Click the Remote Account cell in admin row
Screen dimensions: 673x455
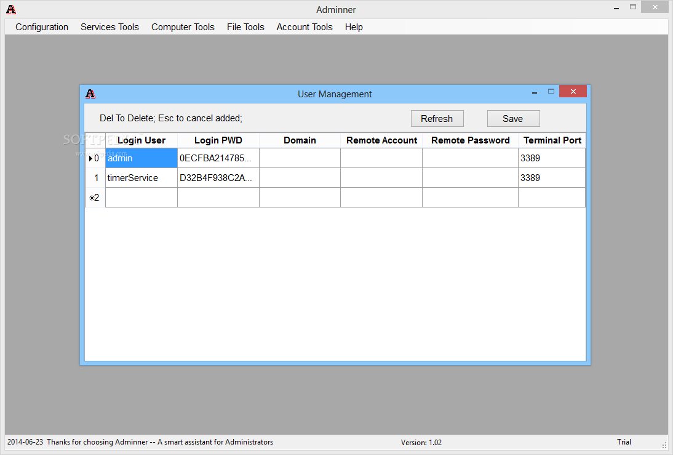[381, 158]
